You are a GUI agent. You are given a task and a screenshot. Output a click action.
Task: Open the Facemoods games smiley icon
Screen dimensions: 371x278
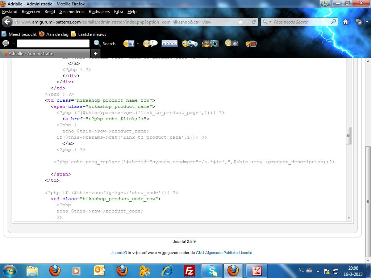point(189,43)
